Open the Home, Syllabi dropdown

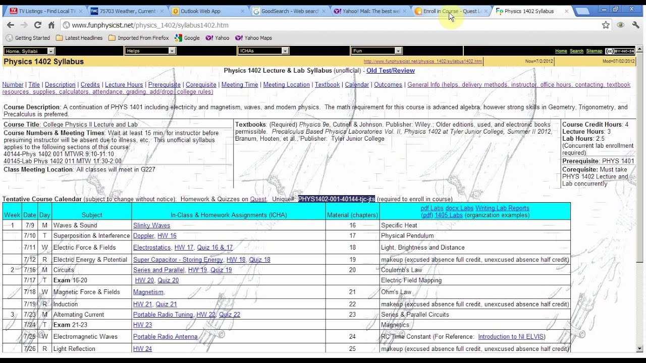pyautogui.click(x=29, y=51)
